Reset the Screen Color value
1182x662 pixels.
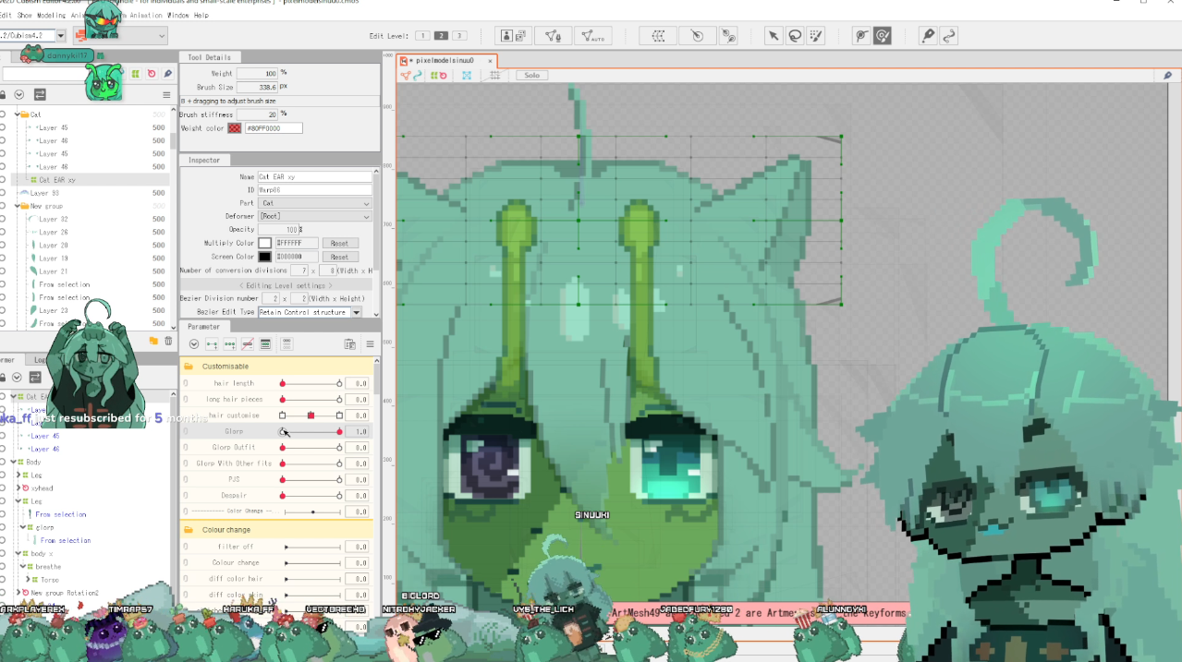(339, 257)
